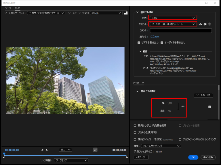
Task: Click the aspect ratio correction icon below preview
Action: click(x=95, y=150)
